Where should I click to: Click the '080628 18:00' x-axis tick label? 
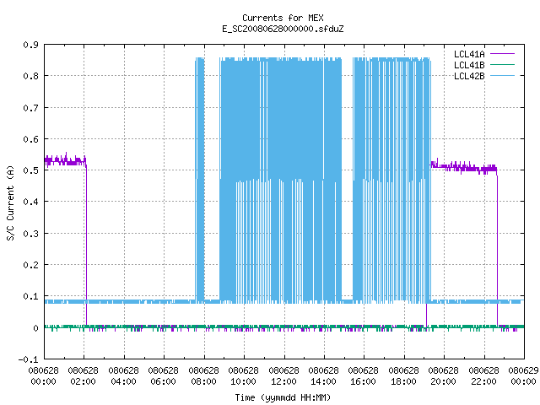[403, 376]
